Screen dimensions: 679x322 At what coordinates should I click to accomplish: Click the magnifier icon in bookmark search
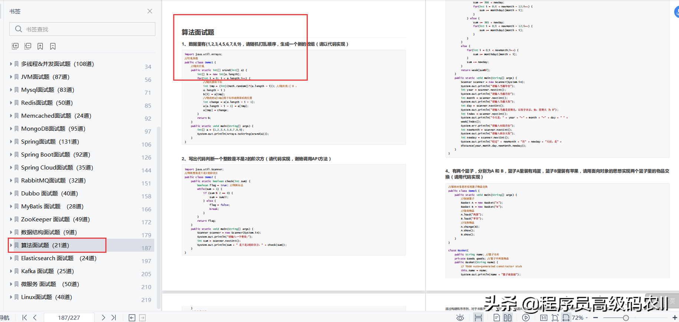pos(18,29)
